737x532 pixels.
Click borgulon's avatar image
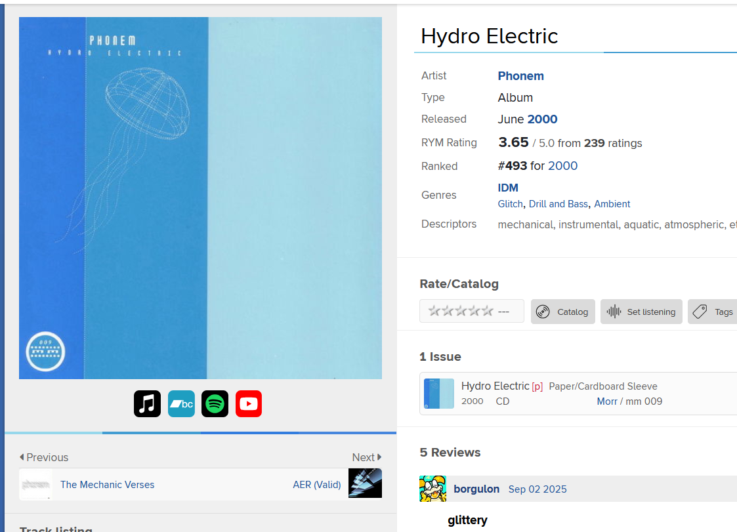tap(433, 489)
